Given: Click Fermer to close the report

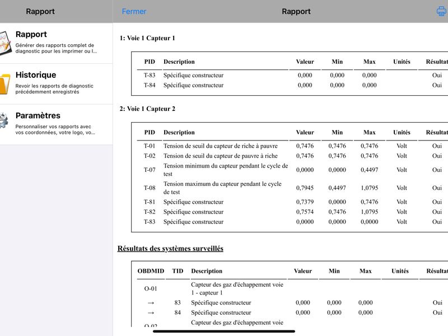Looking at the screenshot, I should point(134,11).
